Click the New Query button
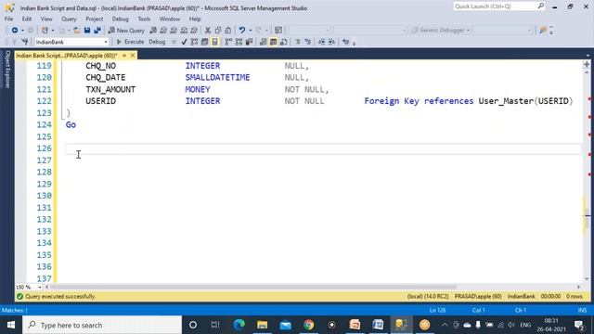 point(126,31)
